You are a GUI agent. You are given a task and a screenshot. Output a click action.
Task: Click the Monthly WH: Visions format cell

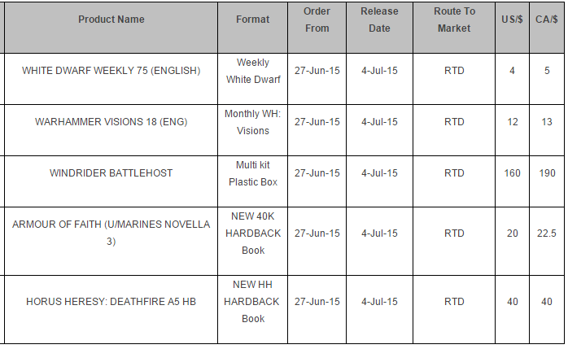[x=252, y=122]
